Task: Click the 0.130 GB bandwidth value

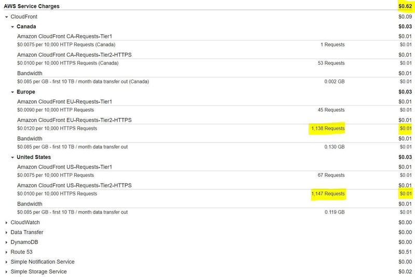Action: click(335, 147)
